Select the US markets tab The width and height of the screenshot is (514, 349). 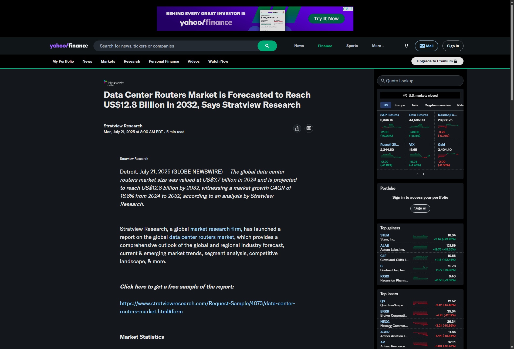pyautogui.click(x=386, y=105)
